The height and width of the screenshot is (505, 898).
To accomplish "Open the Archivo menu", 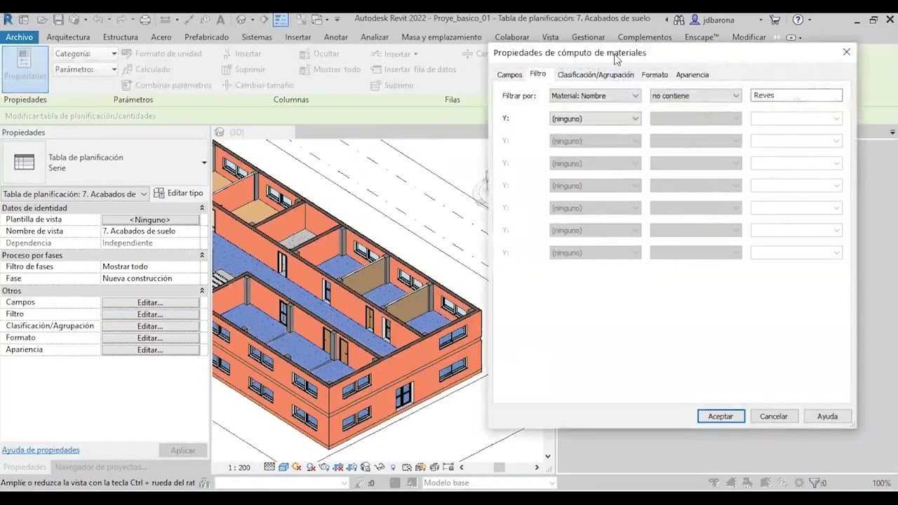I will tap(19, 37).
